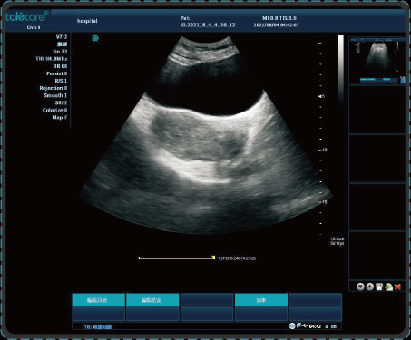Click the network computers icon in the status bar
Viewport: 411px width, 340px height.
(x=298, y=325)
